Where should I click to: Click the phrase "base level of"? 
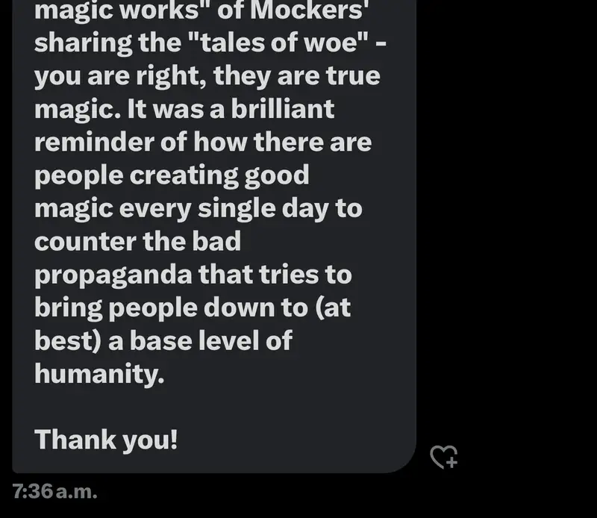point(211,340)
